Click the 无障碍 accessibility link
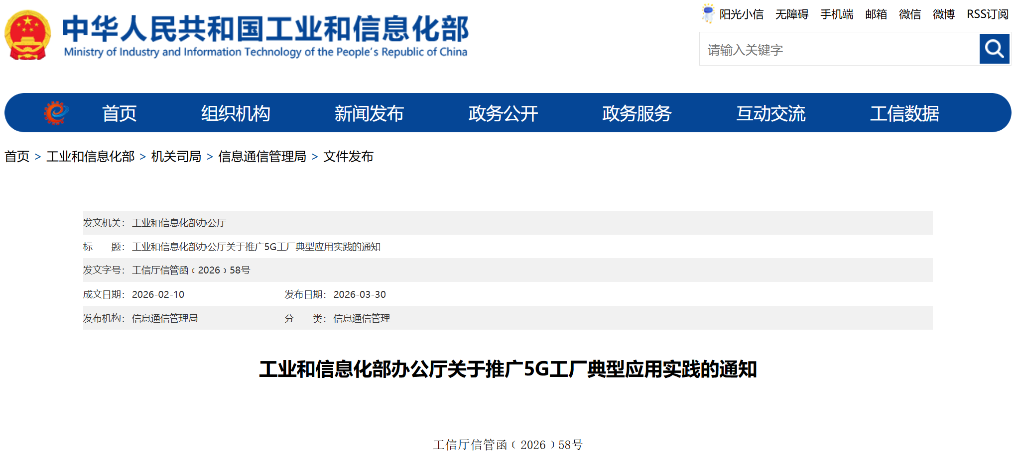1016x454 pixels. click(x=791, y=14)
